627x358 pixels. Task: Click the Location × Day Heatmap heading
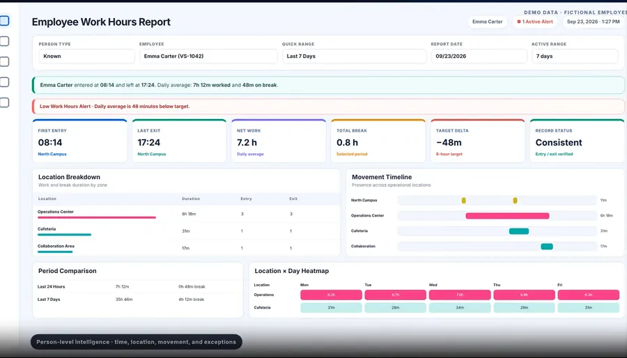[291, 271]
